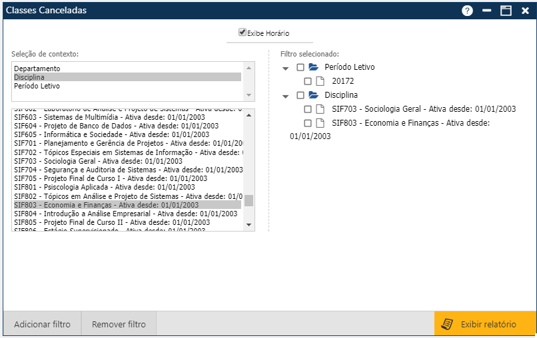
Task: Click the discipline list scrollbar thumb
Action: 249,200
